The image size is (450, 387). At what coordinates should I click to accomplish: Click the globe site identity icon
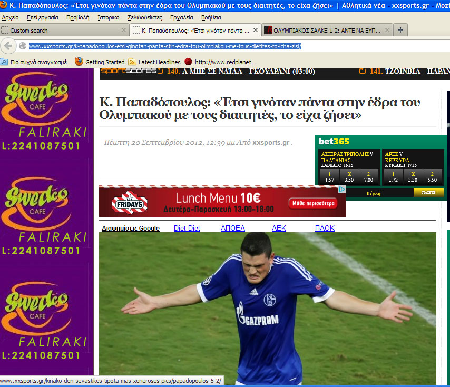click(x=22, y=46)
